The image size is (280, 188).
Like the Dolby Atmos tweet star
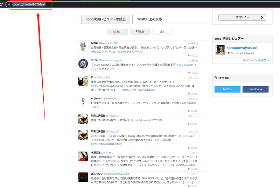click(x=192, y=148)
